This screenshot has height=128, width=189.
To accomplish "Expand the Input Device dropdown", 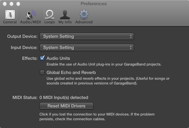I will [87, 47].
